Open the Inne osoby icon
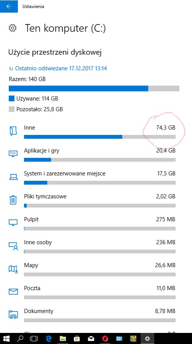192x344 pixels. coord(13,246)
